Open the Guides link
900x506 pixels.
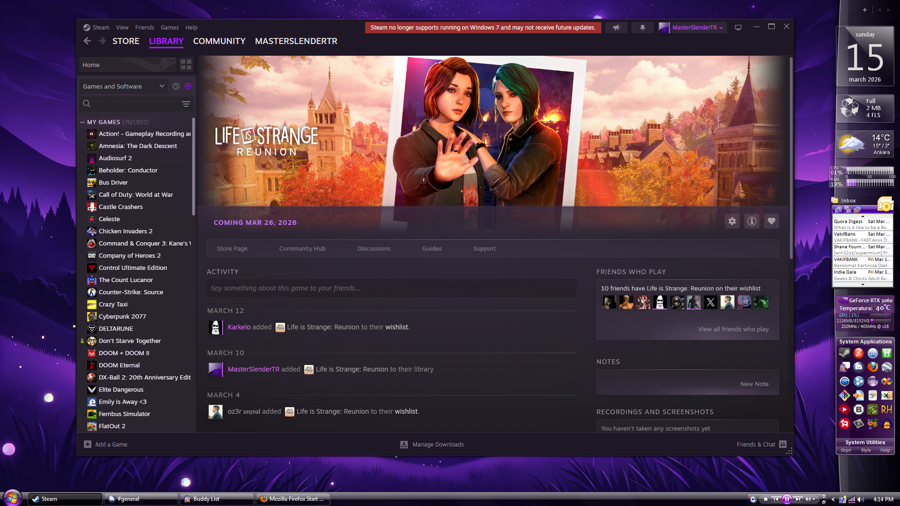pyautogui.click(x=432, y=249)
